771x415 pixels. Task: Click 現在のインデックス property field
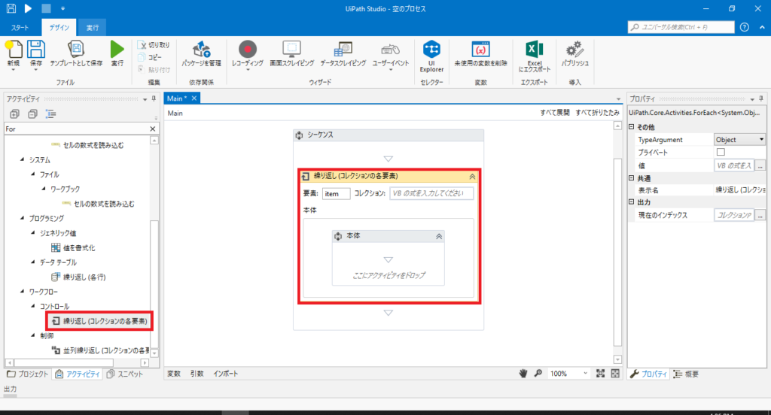733,215
